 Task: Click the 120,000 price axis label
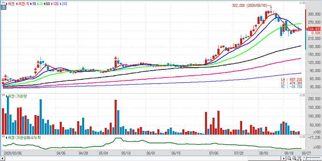tap(314, 63)
